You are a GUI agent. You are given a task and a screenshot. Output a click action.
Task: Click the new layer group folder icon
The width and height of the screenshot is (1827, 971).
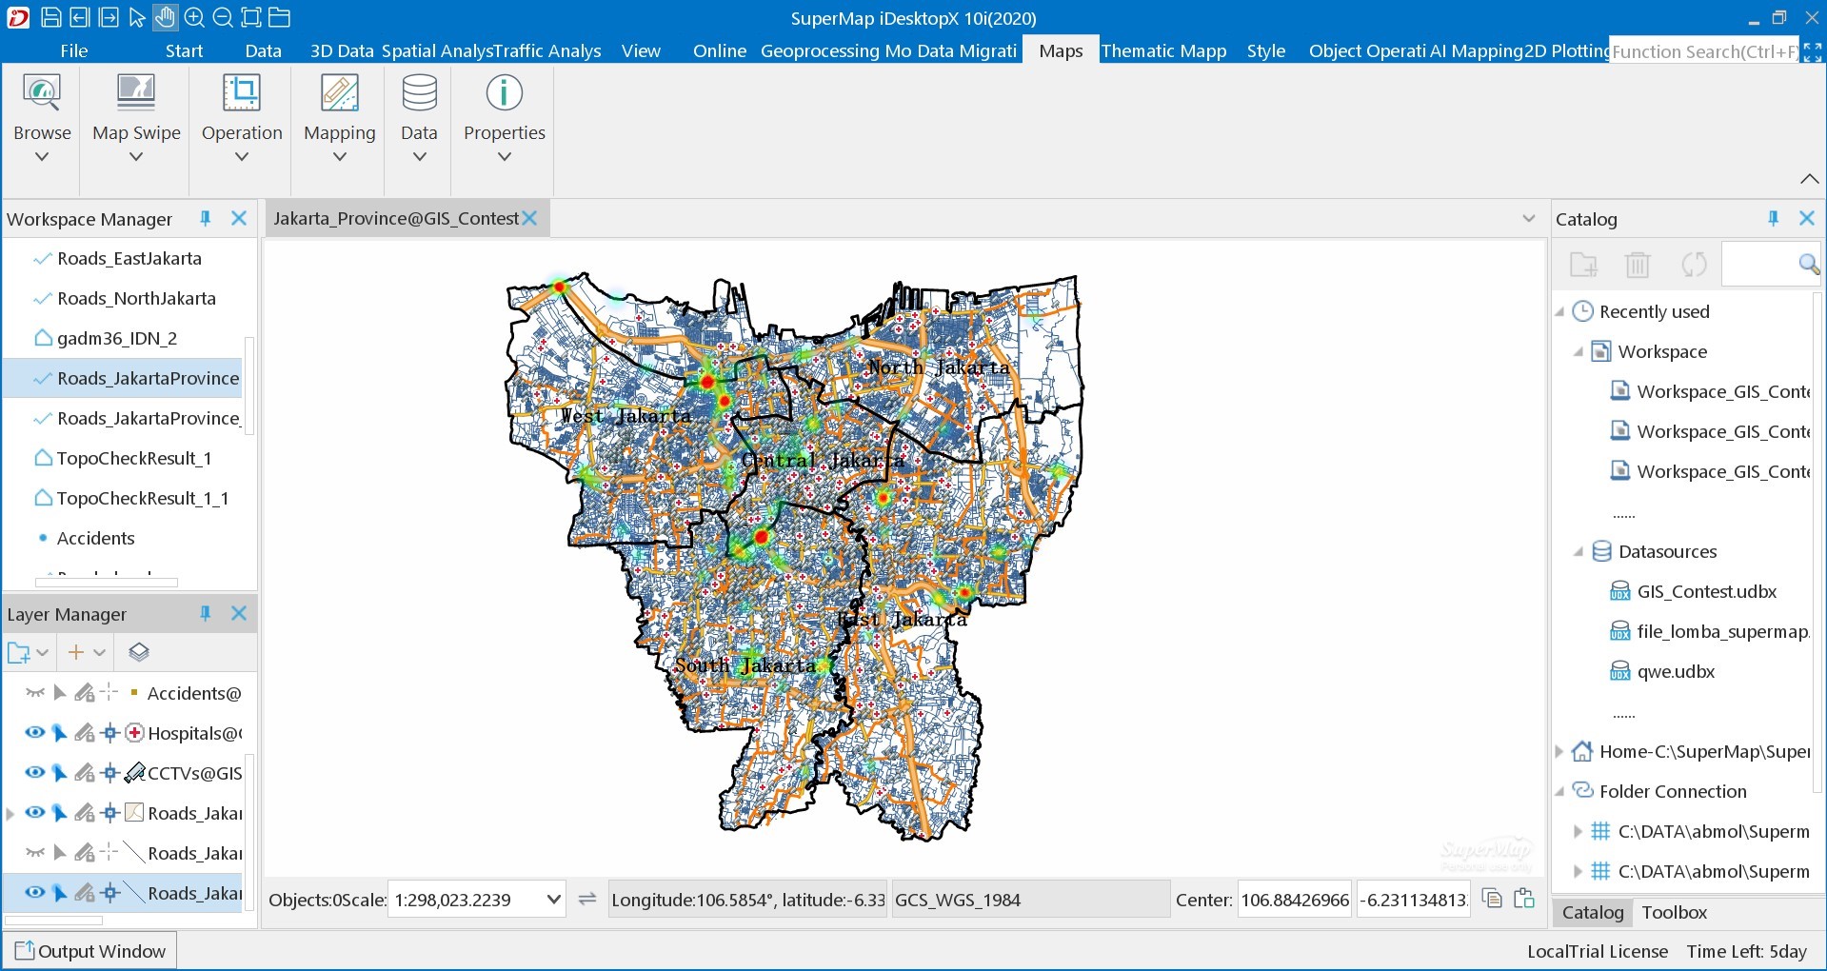coord(18,653)
